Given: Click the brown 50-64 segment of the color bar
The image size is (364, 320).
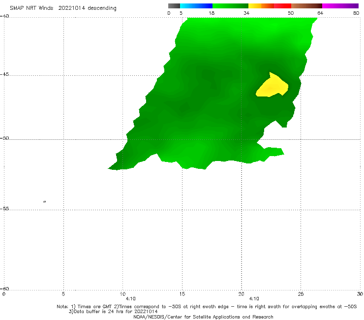Looking at the screenshot, I should [306, 6].
